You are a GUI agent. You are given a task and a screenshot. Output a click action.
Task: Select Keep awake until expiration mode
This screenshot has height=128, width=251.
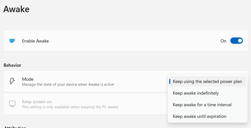click(x=200, y=116)
